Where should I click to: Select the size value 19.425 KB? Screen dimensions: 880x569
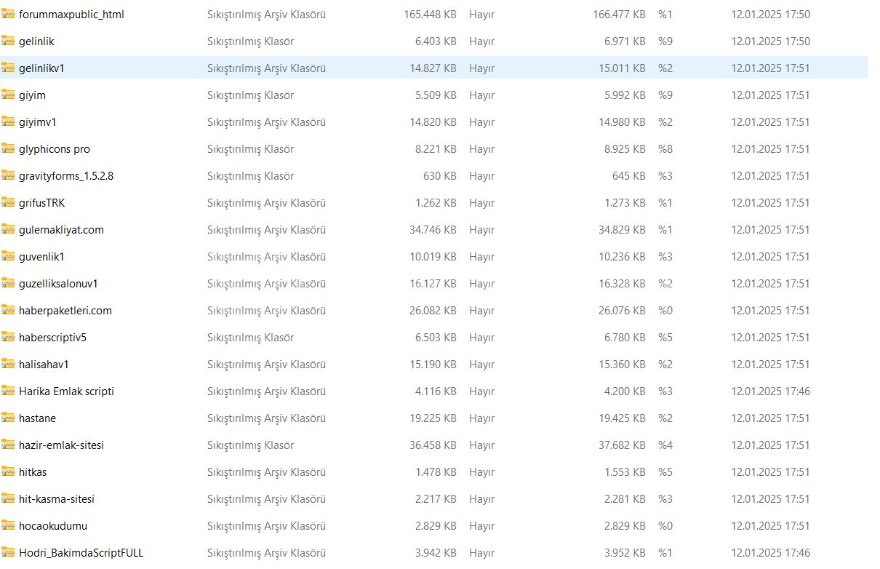[x=622, y=418]
